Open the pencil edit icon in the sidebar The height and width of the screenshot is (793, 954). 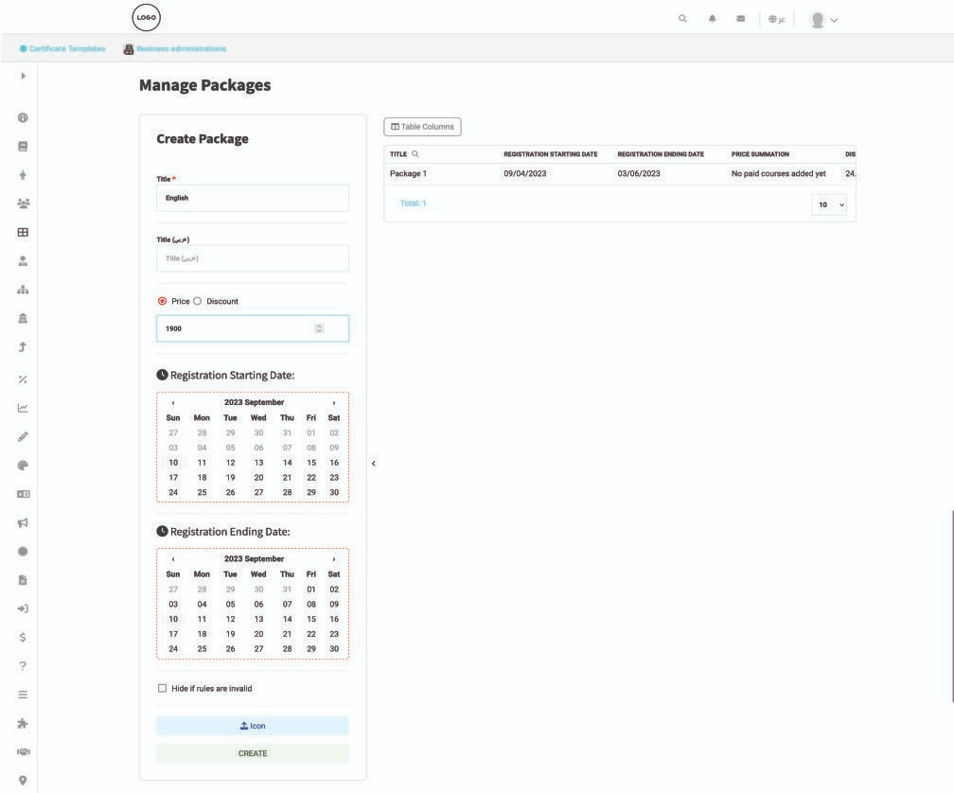[23, 436]
